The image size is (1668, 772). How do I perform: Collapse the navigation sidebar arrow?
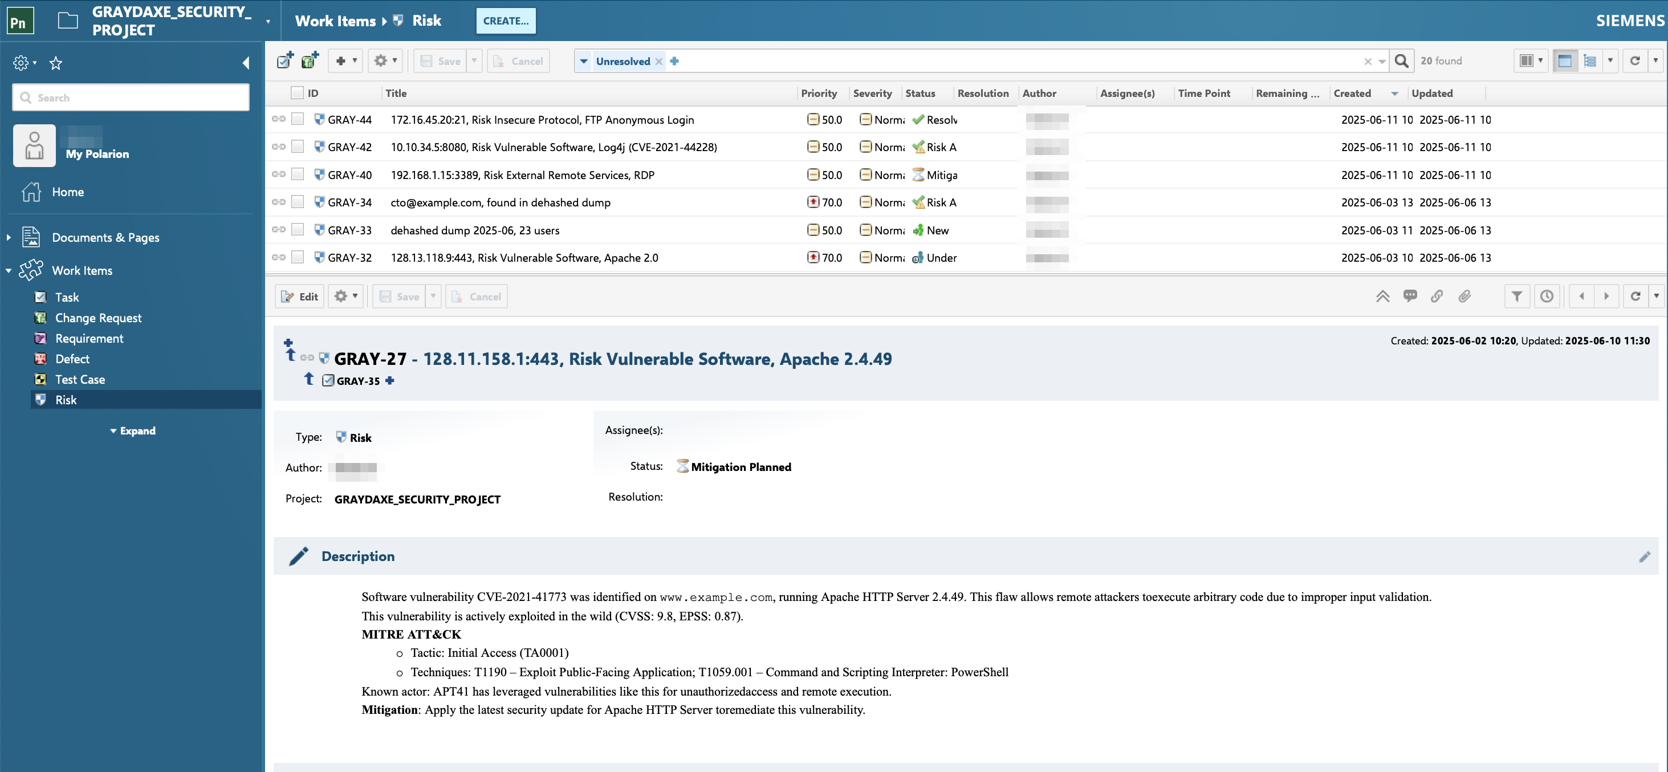click(x=245, y=63)
